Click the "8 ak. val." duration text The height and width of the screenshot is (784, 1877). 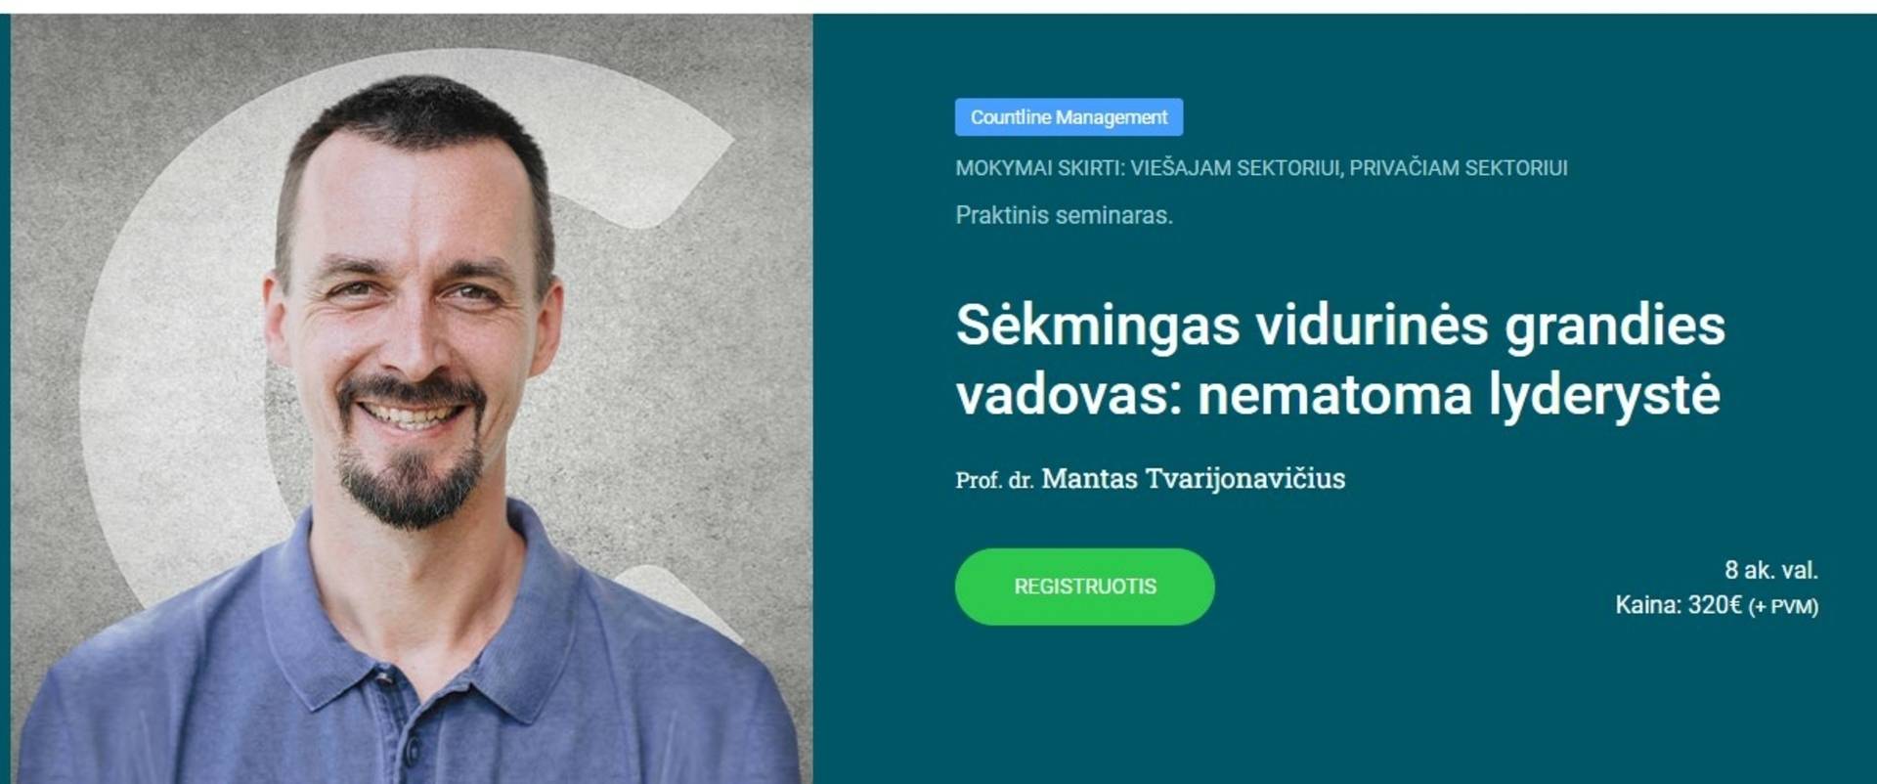click(1770, 570)
